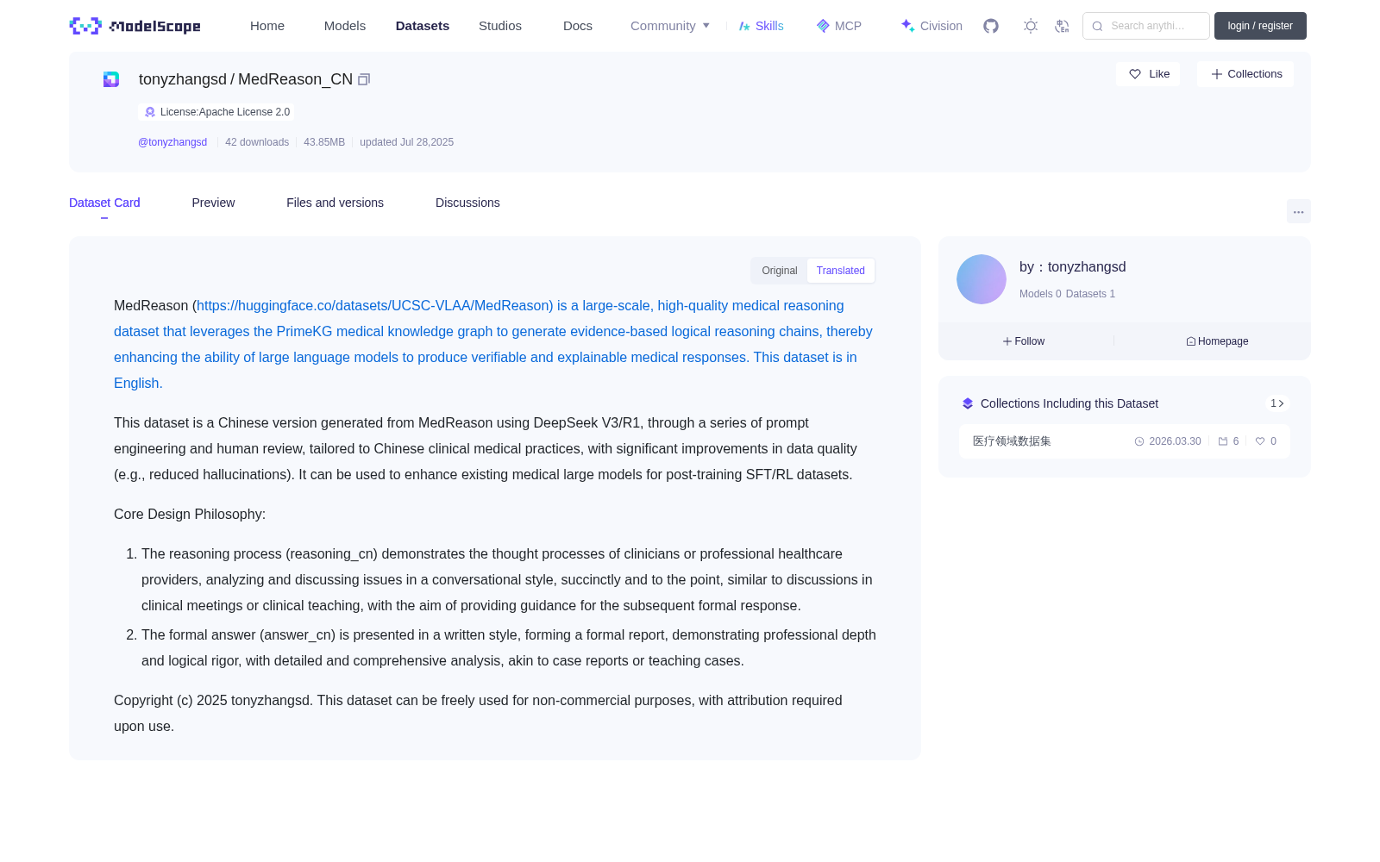Click the MCP diamond icon
This screenshot has width=1380, height=862.
pos(823,26)
